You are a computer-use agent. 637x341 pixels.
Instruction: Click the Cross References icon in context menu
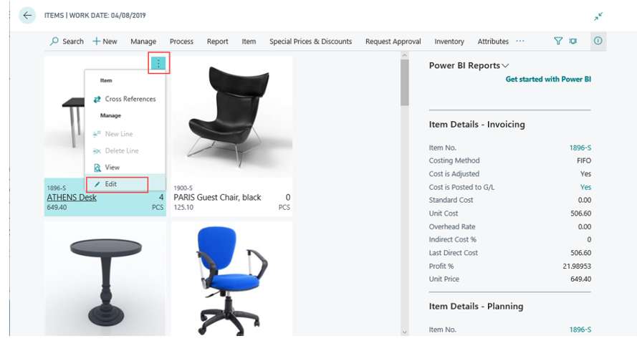[97, 99]
